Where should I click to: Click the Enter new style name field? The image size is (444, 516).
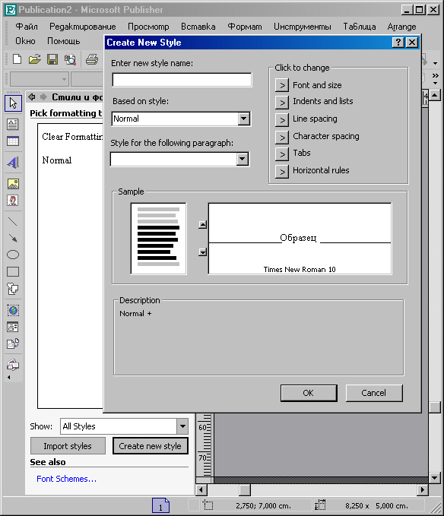click(182, 80)
